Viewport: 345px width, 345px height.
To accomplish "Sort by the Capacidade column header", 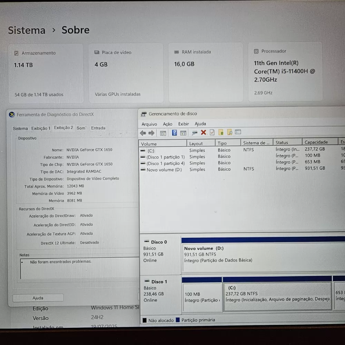I will click(320, 142).
